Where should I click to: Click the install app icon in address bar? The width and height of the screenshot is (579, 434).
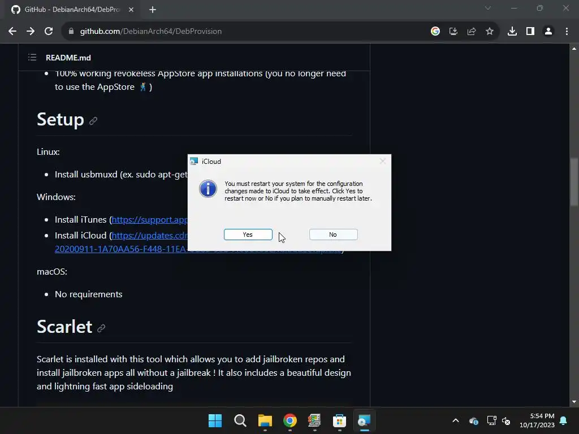[x=453, y=32]
